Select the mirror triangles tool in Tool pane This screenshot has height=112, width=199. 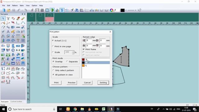(3, 36)
